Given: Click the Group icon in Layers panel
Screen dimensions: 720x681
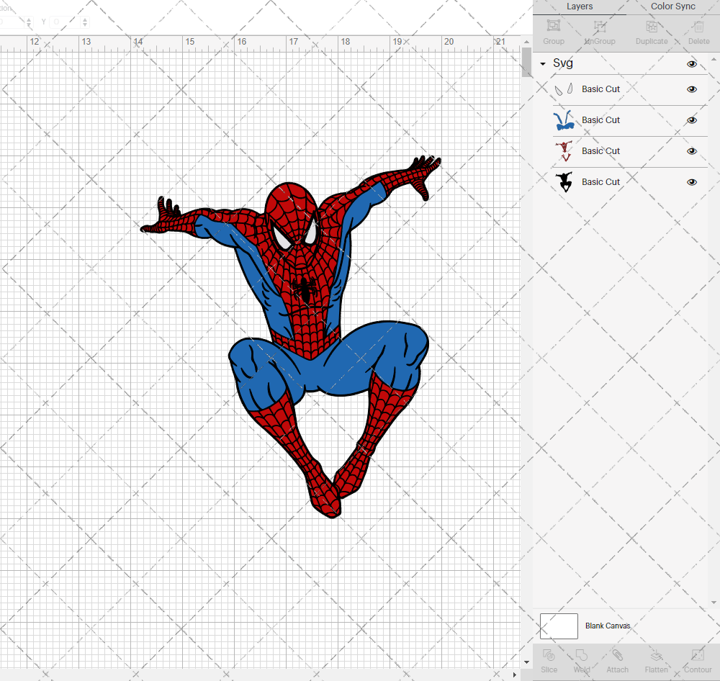Looking at the screenshot, I should (x=553, y=26).
